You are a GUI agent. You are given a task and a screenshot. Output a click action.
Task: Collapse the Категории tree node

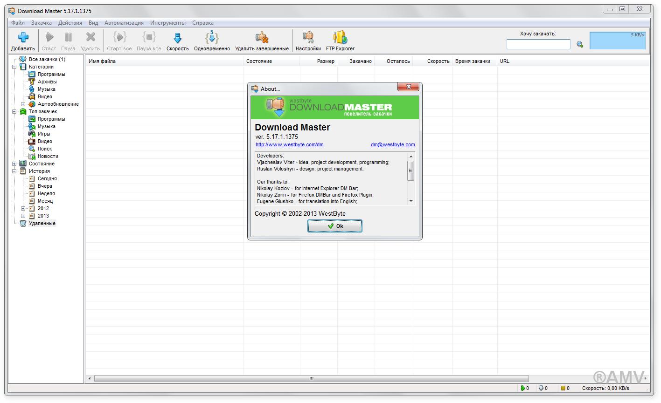click(x=14, y=67)
